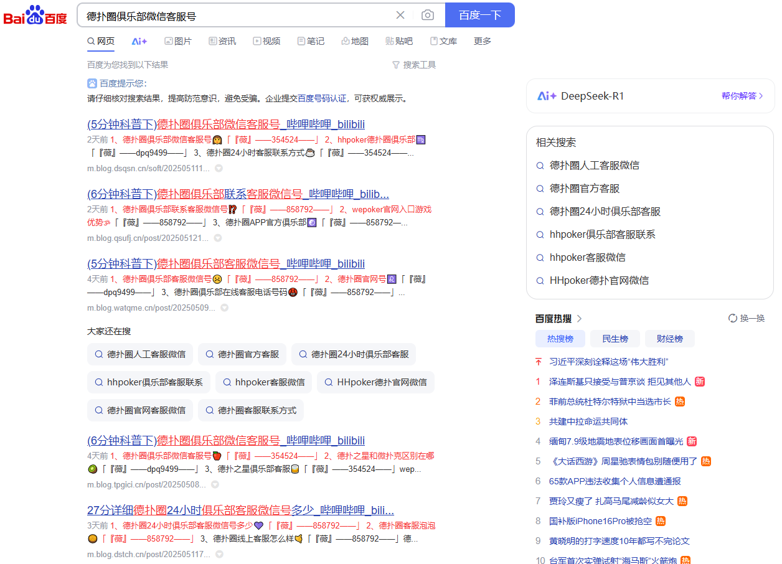
Task: Refresh hot list with 换一换
Action: [747, 318]
